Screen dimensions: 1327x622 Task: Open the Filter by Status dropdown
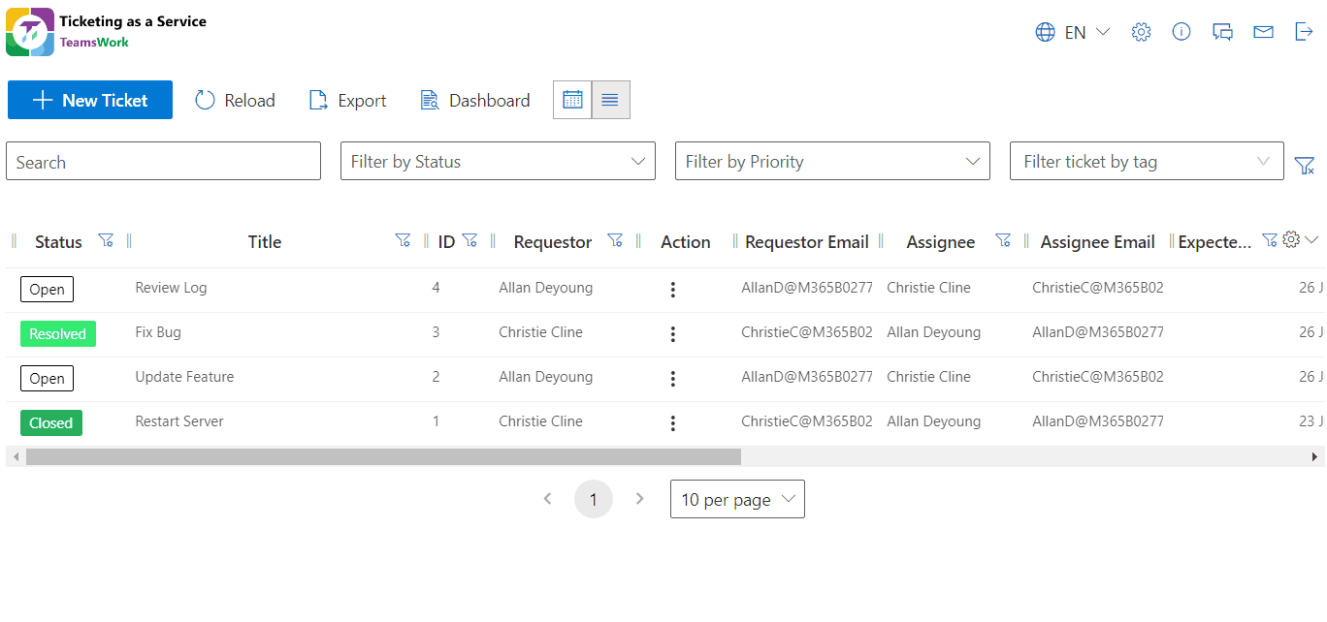pos(498,161)
